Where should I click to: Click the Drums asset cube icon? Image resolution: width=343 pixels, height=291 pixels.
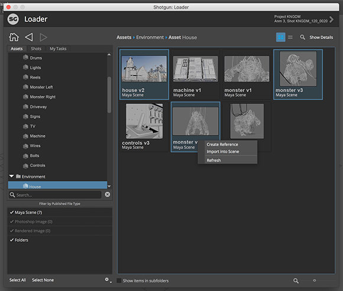click(x=25, y=57)
